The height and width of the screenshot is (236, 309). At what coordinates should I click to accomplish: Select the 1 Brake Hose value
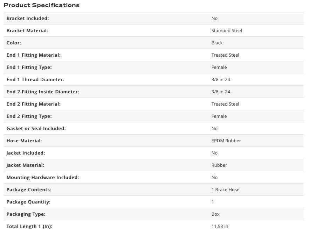click(x=225, y=189)
